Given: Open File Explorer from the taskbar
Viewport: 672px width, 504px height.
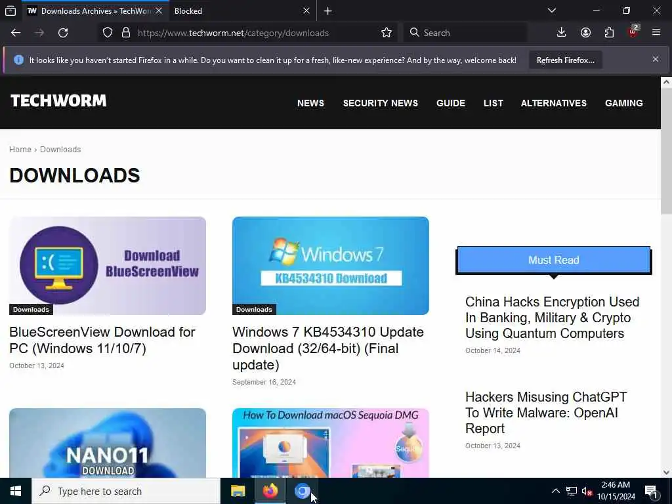Looking at the screenshot, I should [238, 491].
